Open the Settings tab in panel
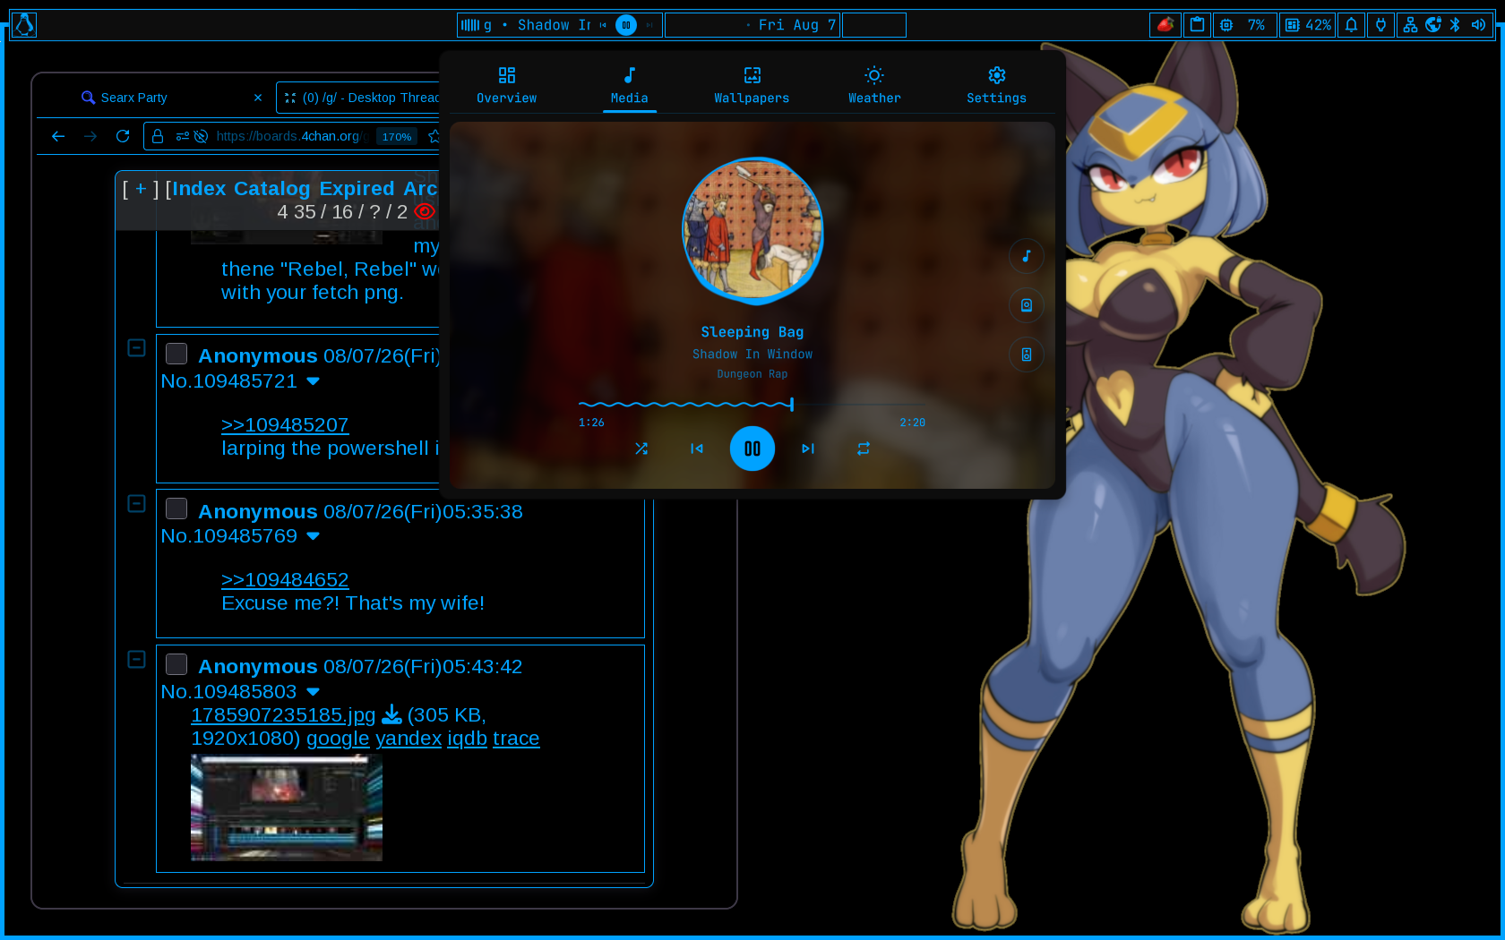1505x940 pixels. coord(997,85)
